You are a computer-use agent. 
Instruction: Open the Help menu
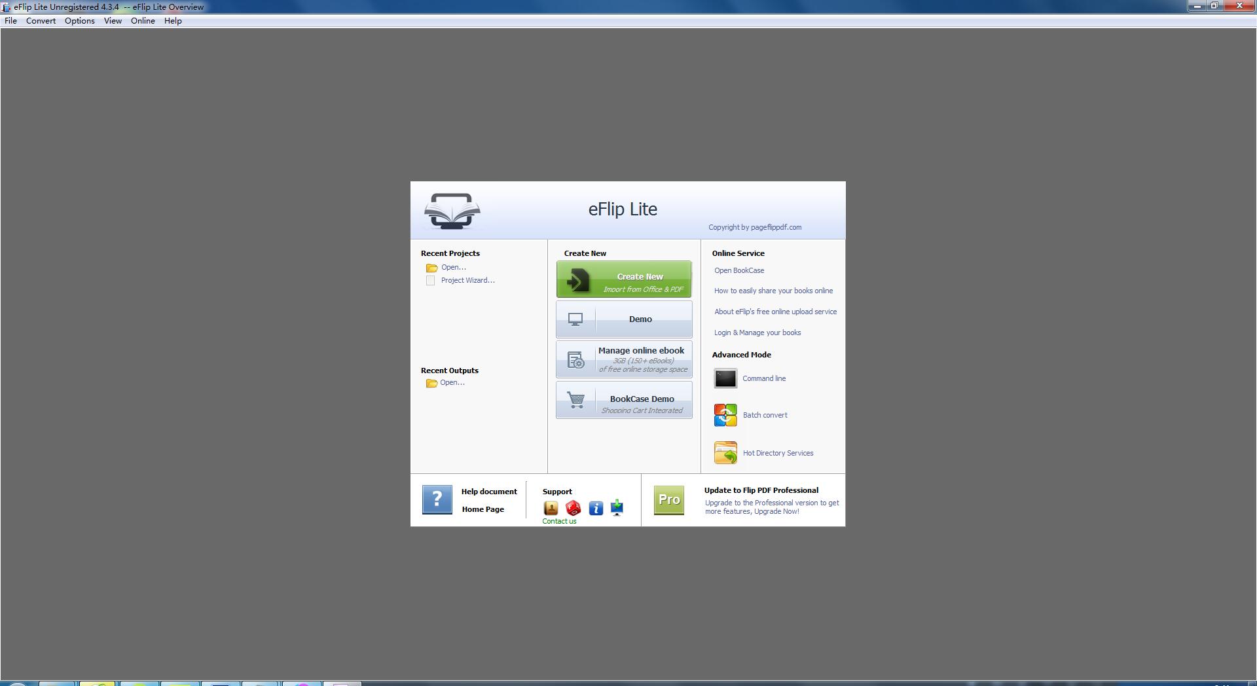pyautogui.click(x=173, y=21)
